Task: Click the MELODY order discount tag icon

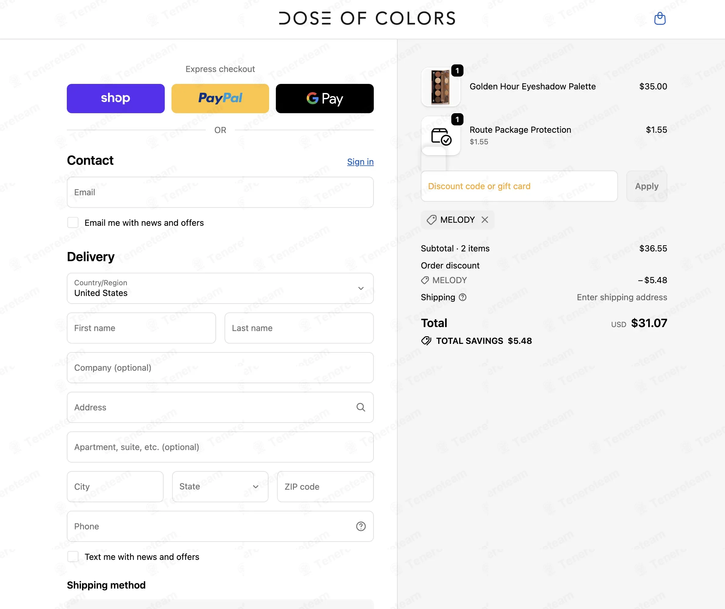Action: coord(425,280)
